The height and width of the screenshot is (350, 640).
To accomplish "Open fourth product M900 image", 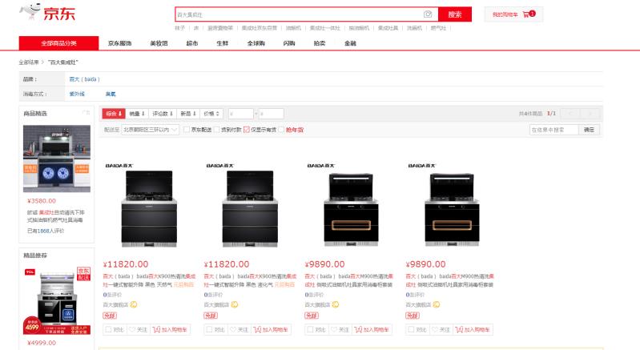I will click(452, 205).
